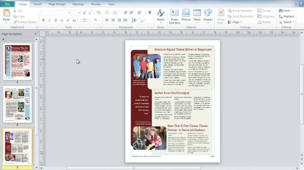Click the Grow Font icon

[x=84, y=13]
